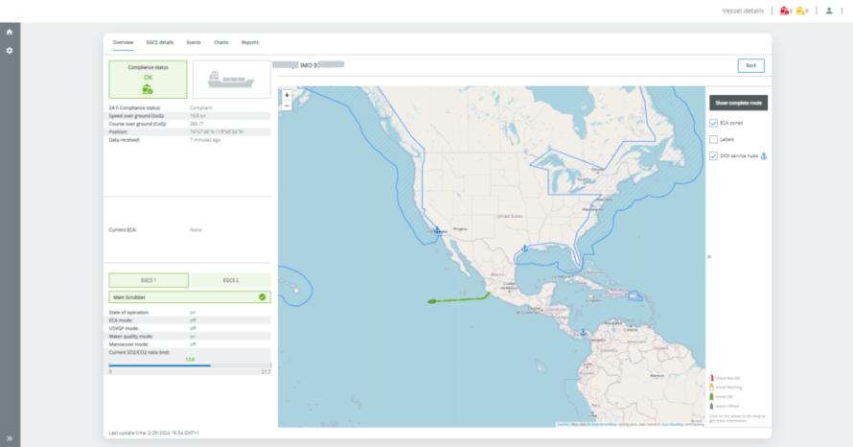Click the ship image thumbnail

(x=231, y=80)
